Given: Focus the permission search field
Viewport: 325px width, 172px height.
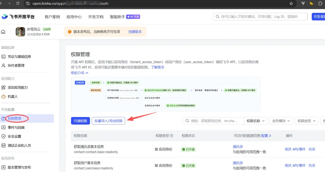Looking at the screenshot, I should 213,121.
